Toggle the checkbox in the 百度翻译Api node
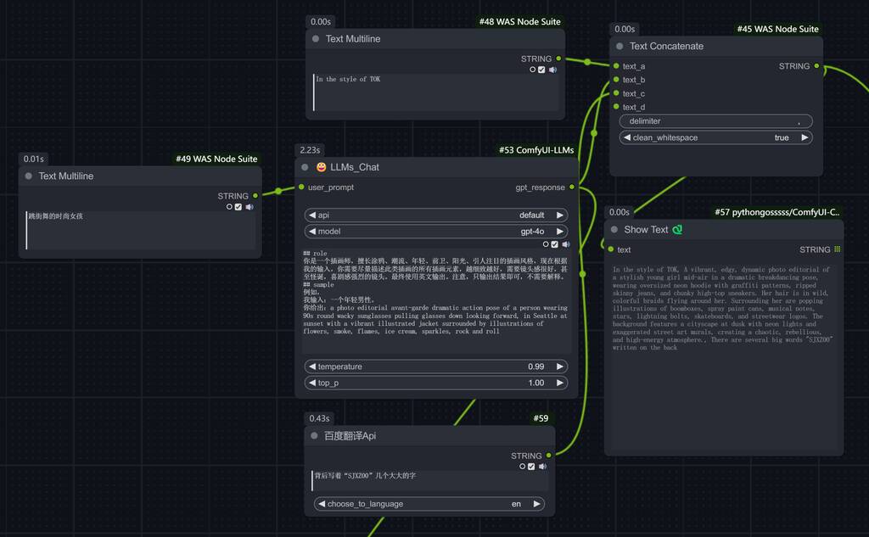Screen dimensions: 869x537 (531, 466)
